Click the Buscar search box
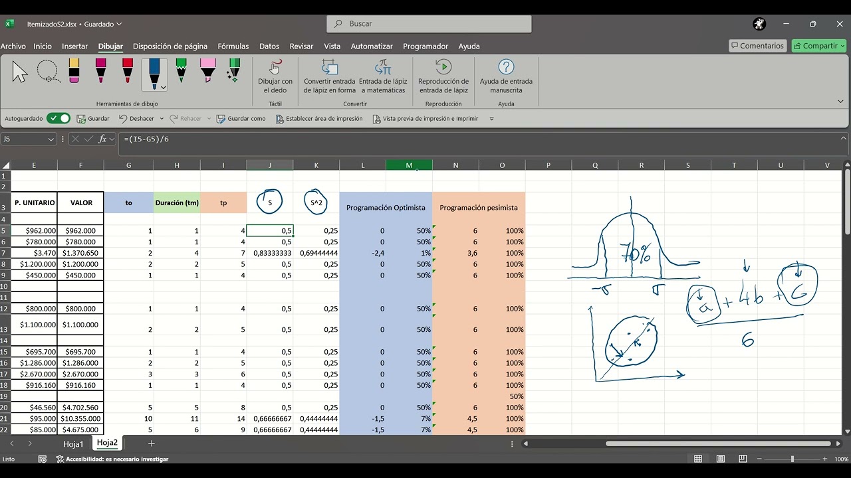This screenshot has height=478, width=851. tap(429, 24)
